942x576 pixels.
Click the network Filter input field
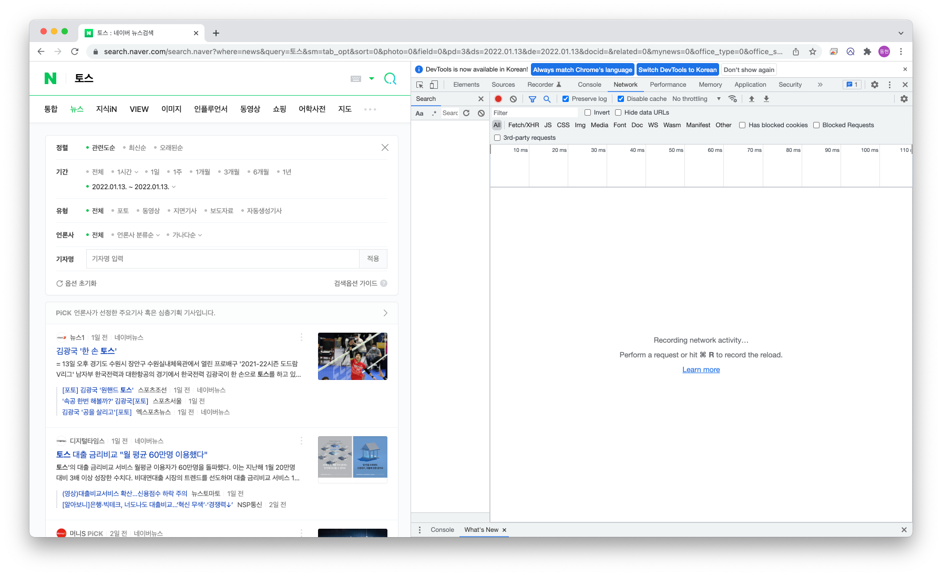click(535, 112)
